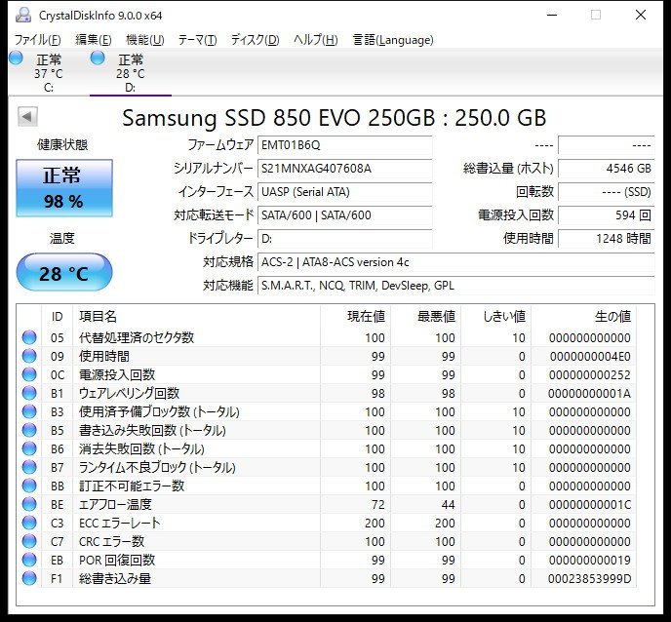This screenshot has width=671, height=622.
Task: Click the standard field ACS-2 | ATA8-ACS version 4c
Action: coord(455,262)
